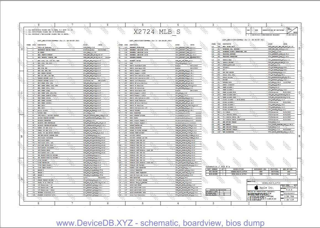Select the 'Table of Contents' row
The height and width of the screenshot is (228, 320).
point(44,47)
